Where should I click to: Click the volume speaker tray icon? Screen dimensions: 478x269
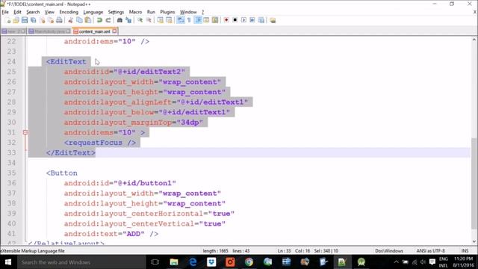pos(423,262)
